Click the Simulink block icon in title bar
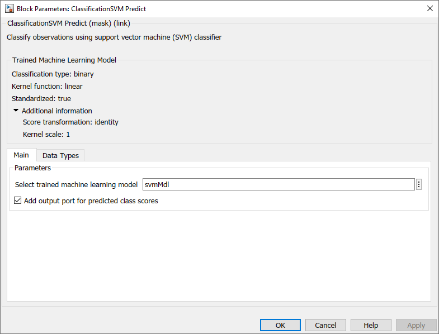Viewport: 439px width, 334px height. (x=9, y=9)
